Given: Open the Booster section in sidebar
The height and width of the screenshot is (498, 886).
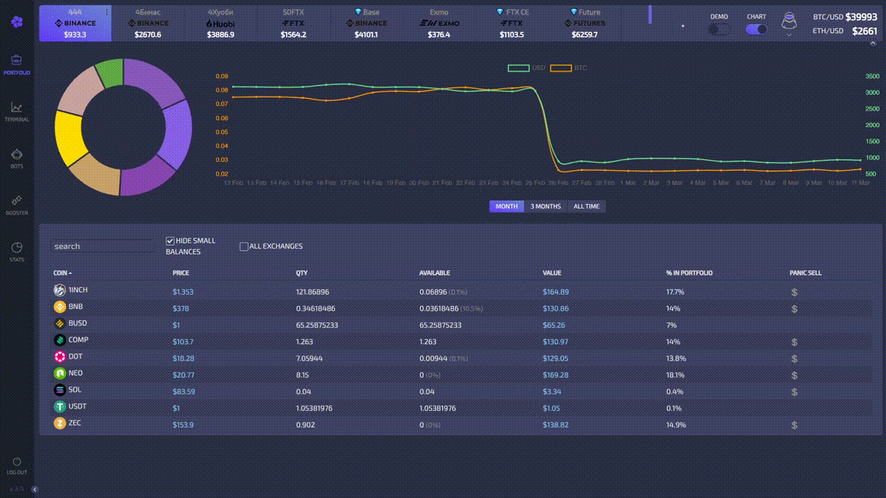Looking at the screenshot, I should (17, 205).
